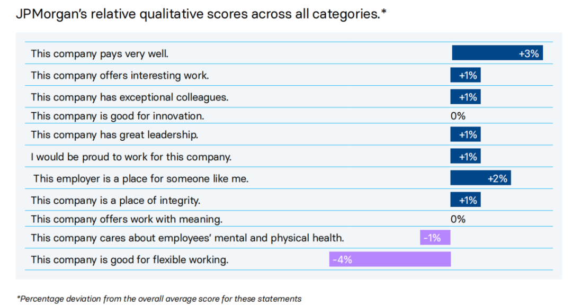Click the percentage deviation footnote text

pyautogui.click(x=159, y=299)
